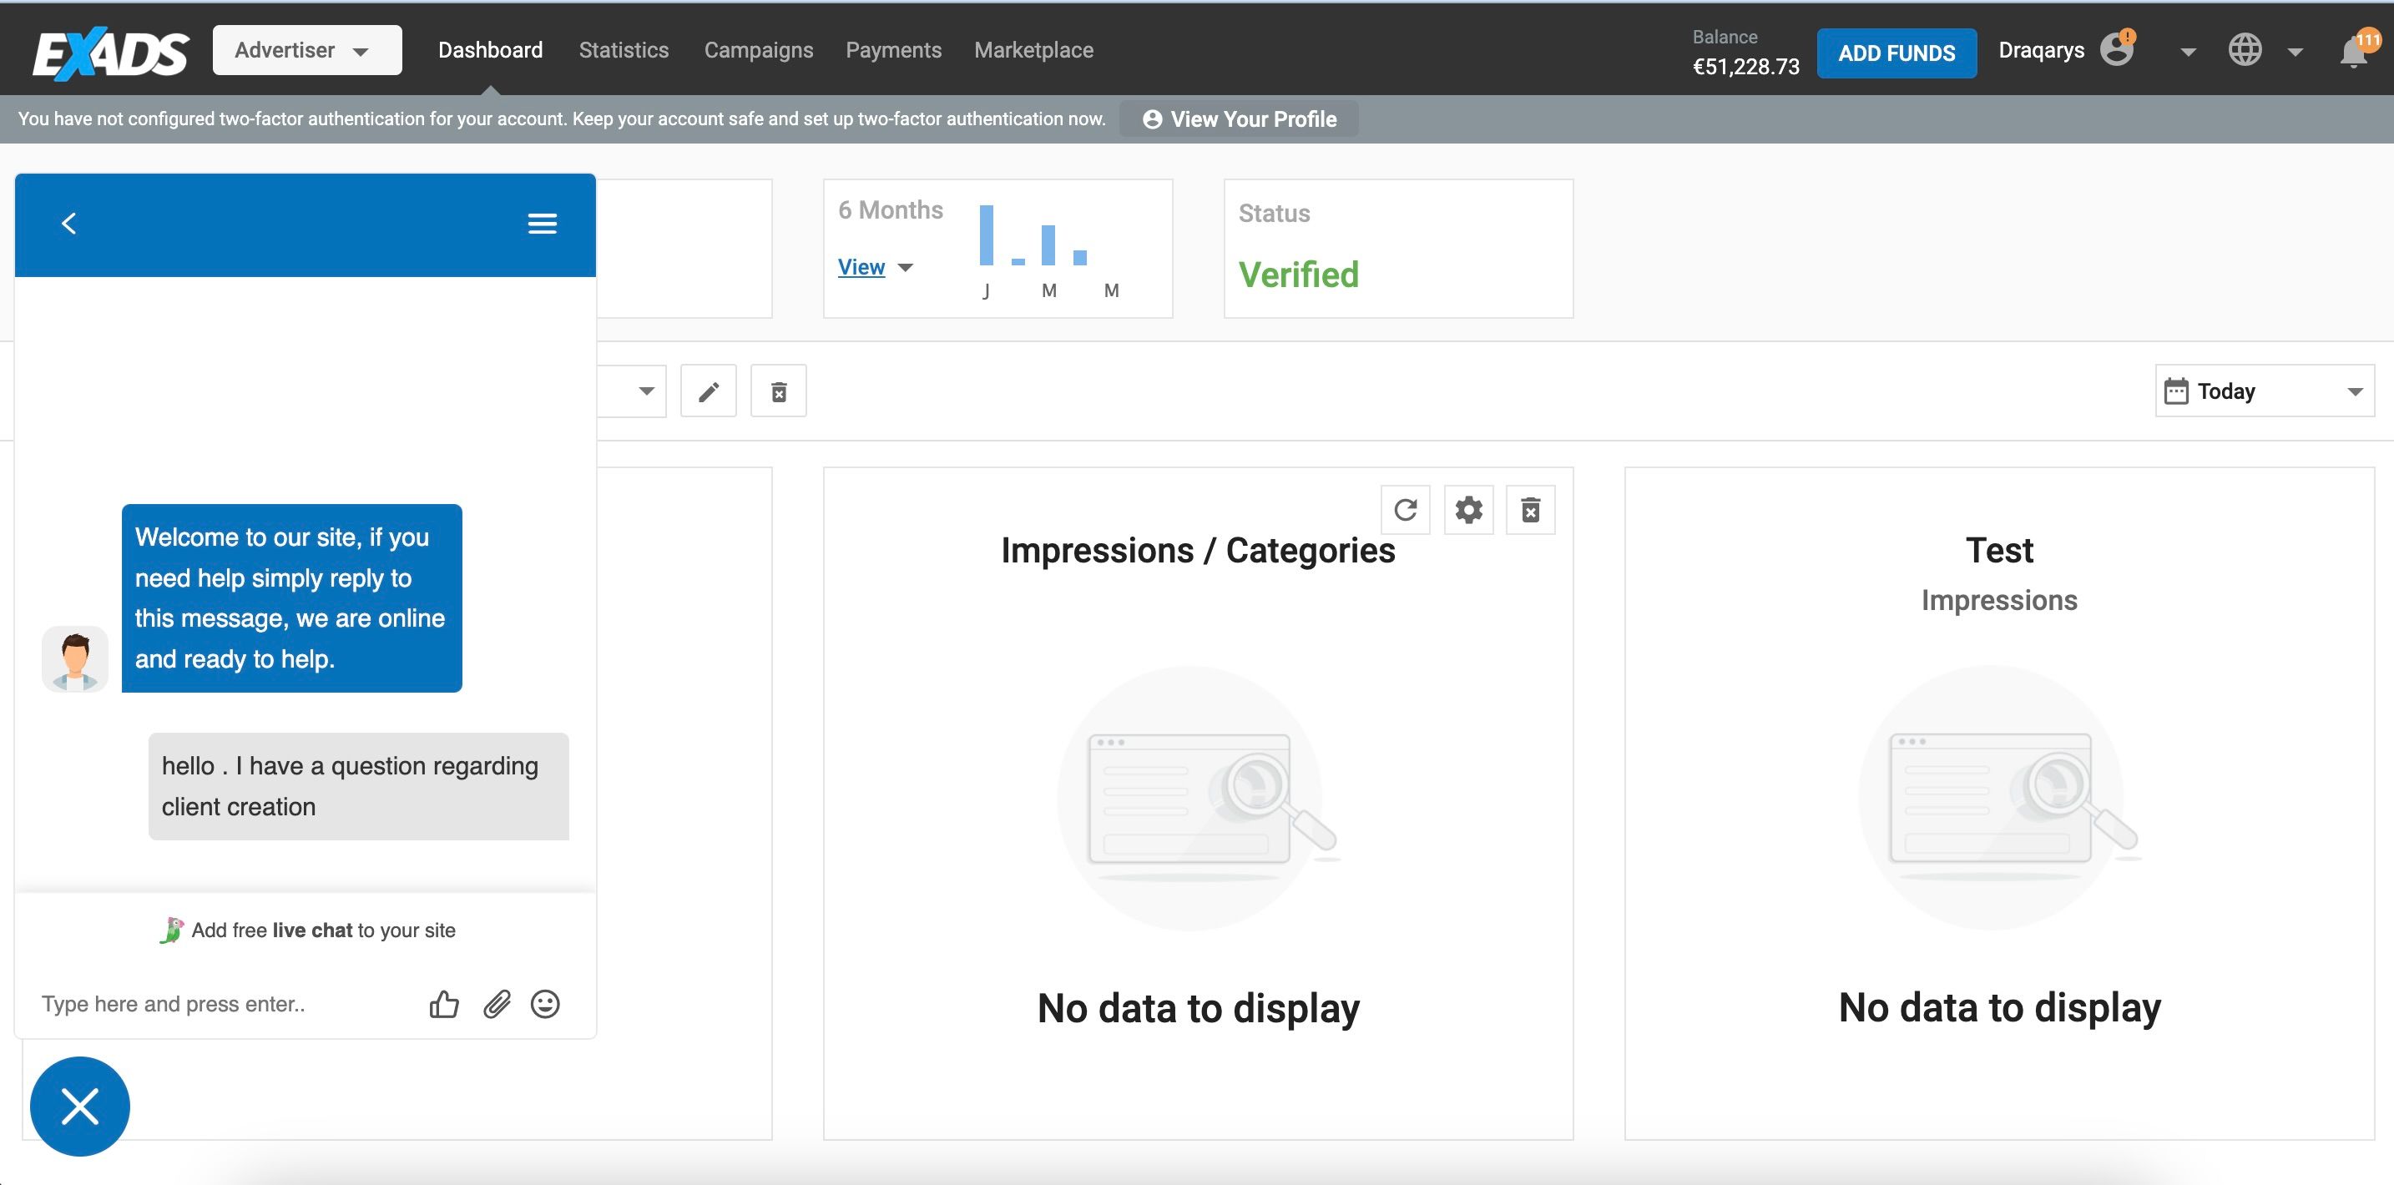2394x1185 pixels.
Task: Open the Marketplace menu tab
Action: tap(1032, 49)
